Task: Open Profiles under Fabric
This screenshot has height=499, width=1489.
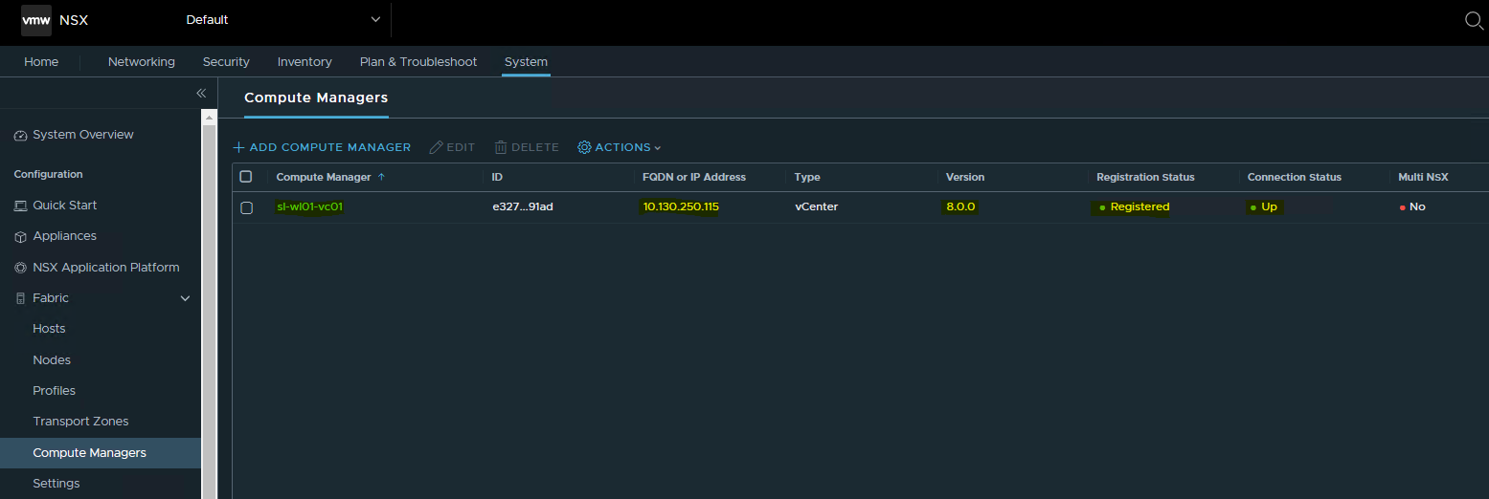Action: [54, 390]
